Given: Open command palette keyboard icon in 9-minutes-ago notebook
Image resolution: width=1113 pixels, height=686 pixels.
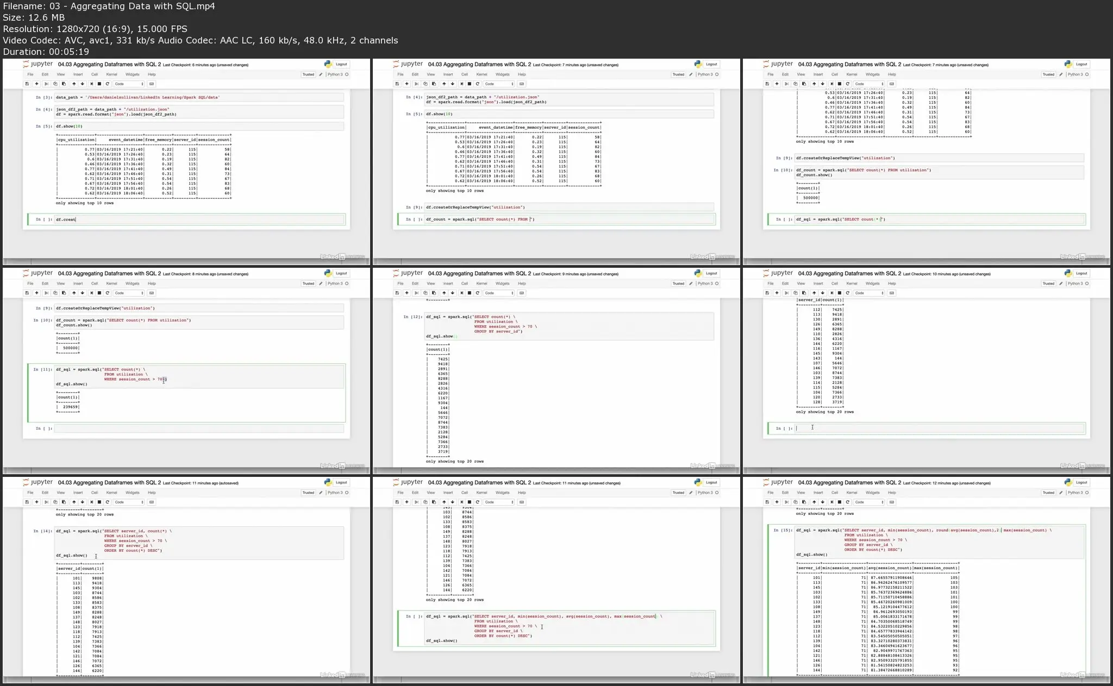Looking at the screenshot, I should pos(522,293).
